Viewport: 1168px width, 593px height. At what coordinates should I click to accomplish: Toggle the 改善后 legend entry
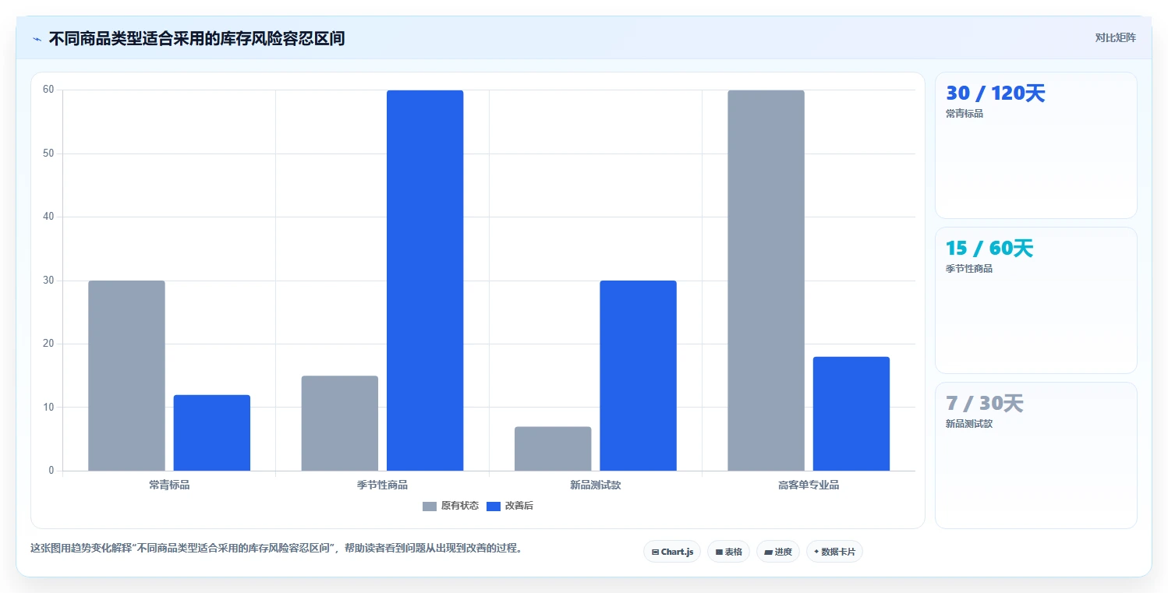pos(510,506)
